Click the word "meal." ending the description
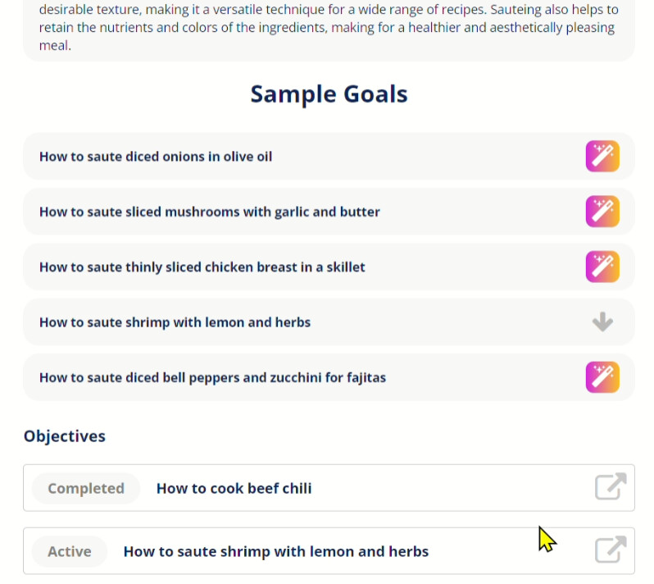 [55, 45]
